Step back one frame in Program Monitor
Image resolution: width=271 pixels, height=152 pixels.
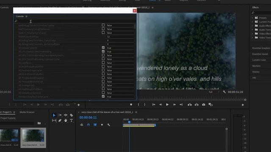160,105
